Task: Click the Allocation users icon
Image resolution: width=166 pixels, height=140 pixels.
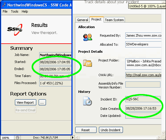Action: coord(88,37)
